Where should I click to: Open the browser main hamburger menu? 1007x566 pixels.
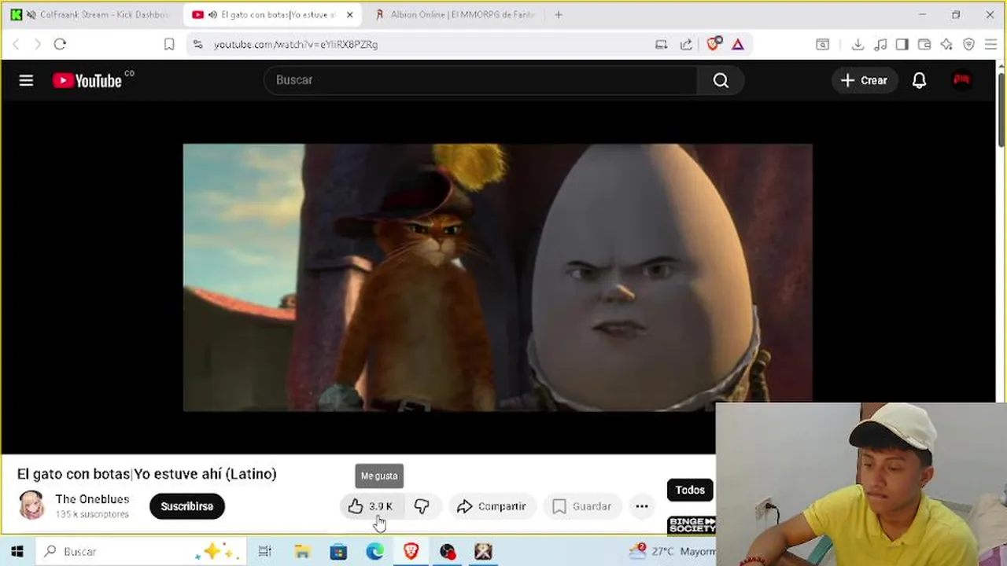[x=990, y=45]
